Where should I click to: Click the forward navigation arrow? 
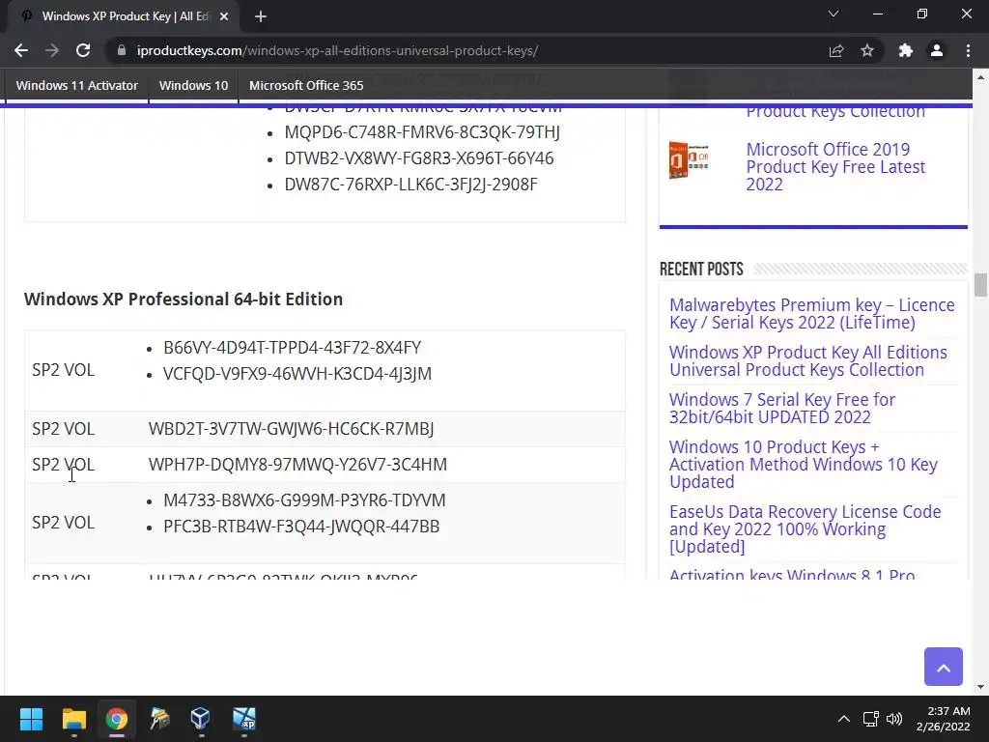(x=52, y=50)
